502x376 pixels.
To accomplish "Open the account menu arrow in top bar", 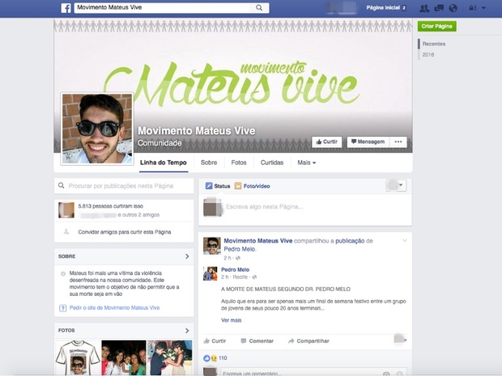I will click(484, 7).
